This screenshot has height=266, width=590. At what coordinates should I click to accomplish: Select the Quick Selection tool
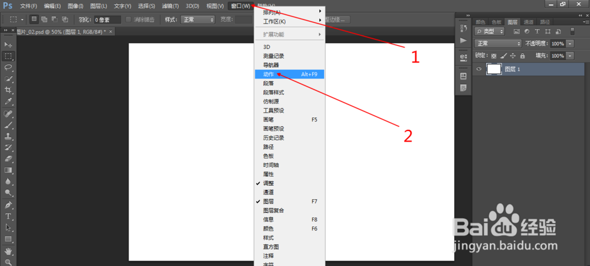(x=8, y=79)
